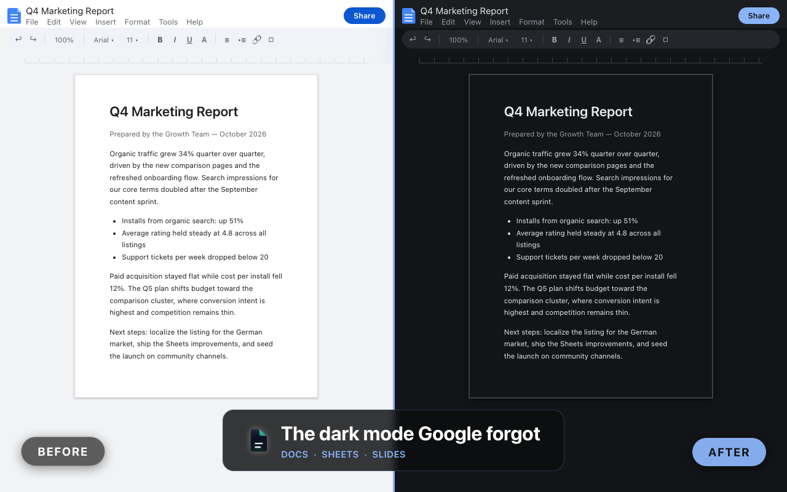787x492 pixels.
Task: Toggle underline in the light-mode toolbar
Action: point(189,40)
